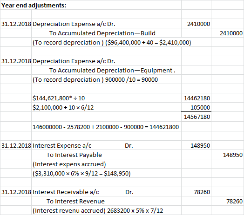Click the 31.12.2018 date in the 2410000 debit row
This screenshot has width=244, height=215.
(16, 24)
